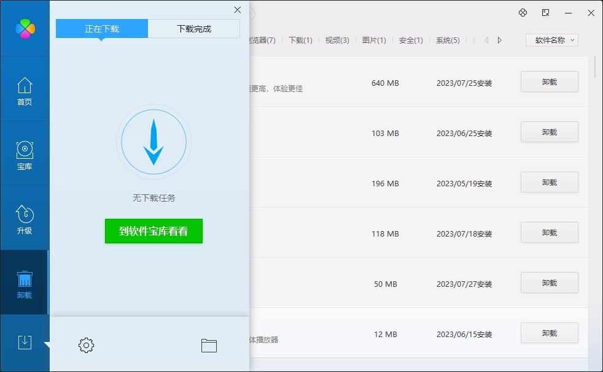This screenshot has width=603, height=372.
Task: Uninstall the 12 MB media player
Action: (548, 333)
